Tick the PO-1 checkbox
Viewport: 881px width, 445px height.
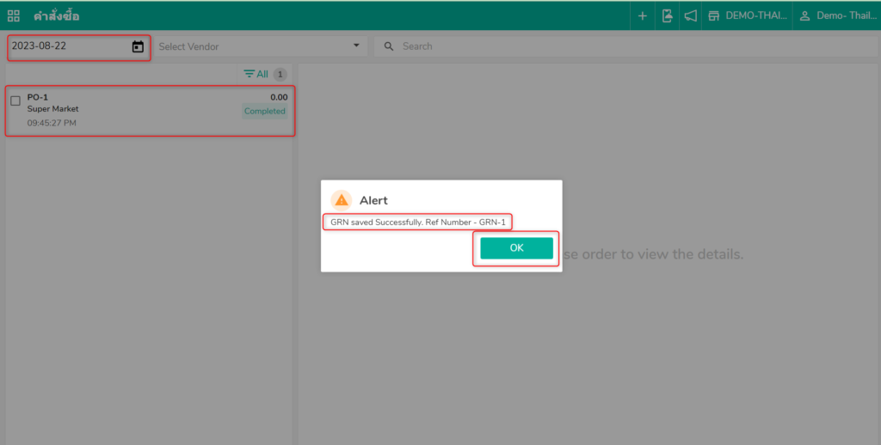pos(15,101)
